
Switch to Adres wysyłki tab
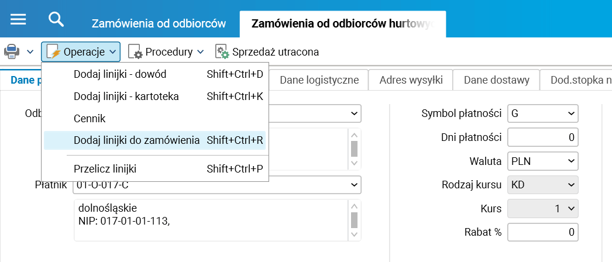(x=411, y=80)
